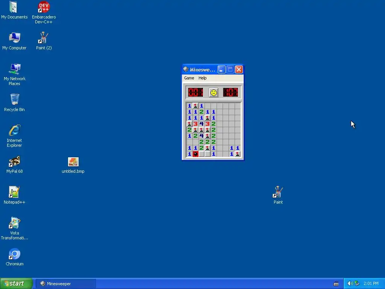
Task: Click the sad smiley face reset button
Action: coord(214,93)
